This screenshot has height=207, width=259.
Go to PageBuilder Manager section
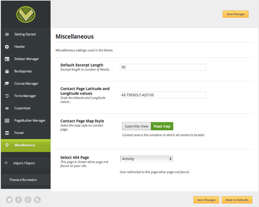26,121
